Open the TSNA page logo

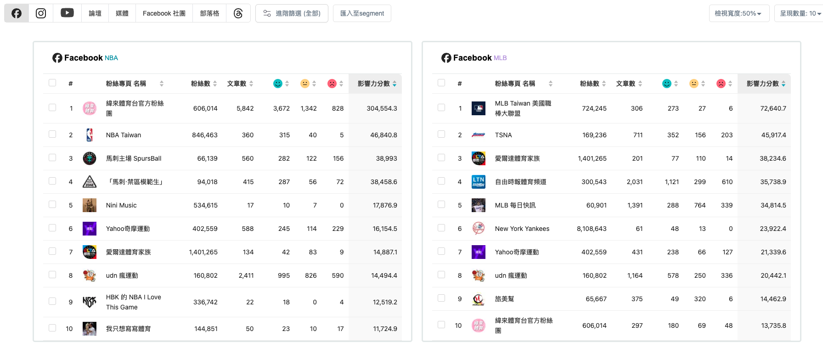479,135
